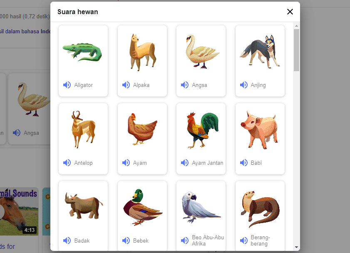This screenshot has width=350, height=253.
Task: Click the Ayam label text
Action: pos(140,163)
